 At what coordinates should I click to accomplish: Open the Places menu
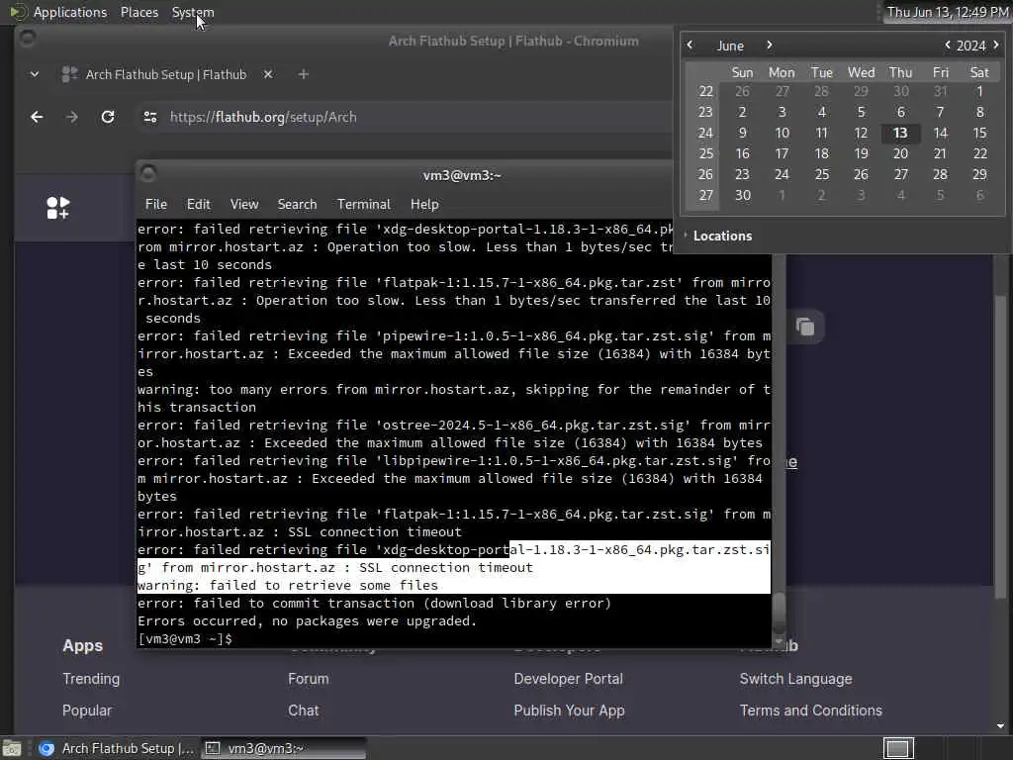pyautogui.click(x=139, y=12)
